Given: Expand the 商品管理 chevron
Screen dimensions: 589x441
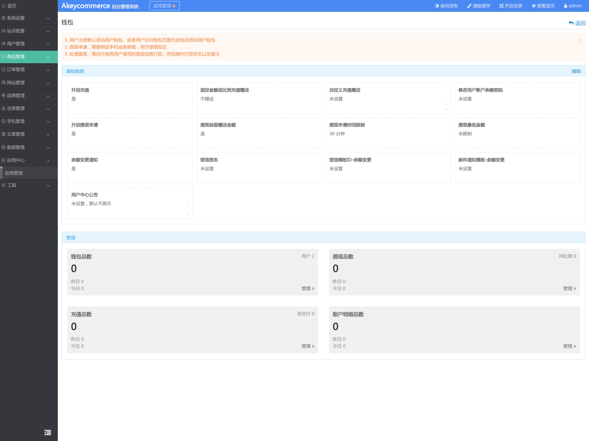Looking at the screenshot, I should (x=48, y=57).
